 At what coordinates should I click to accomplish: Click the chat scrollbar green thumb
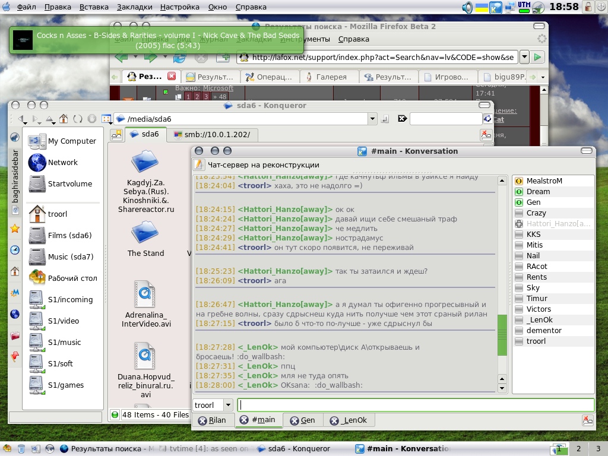point(502,335)
